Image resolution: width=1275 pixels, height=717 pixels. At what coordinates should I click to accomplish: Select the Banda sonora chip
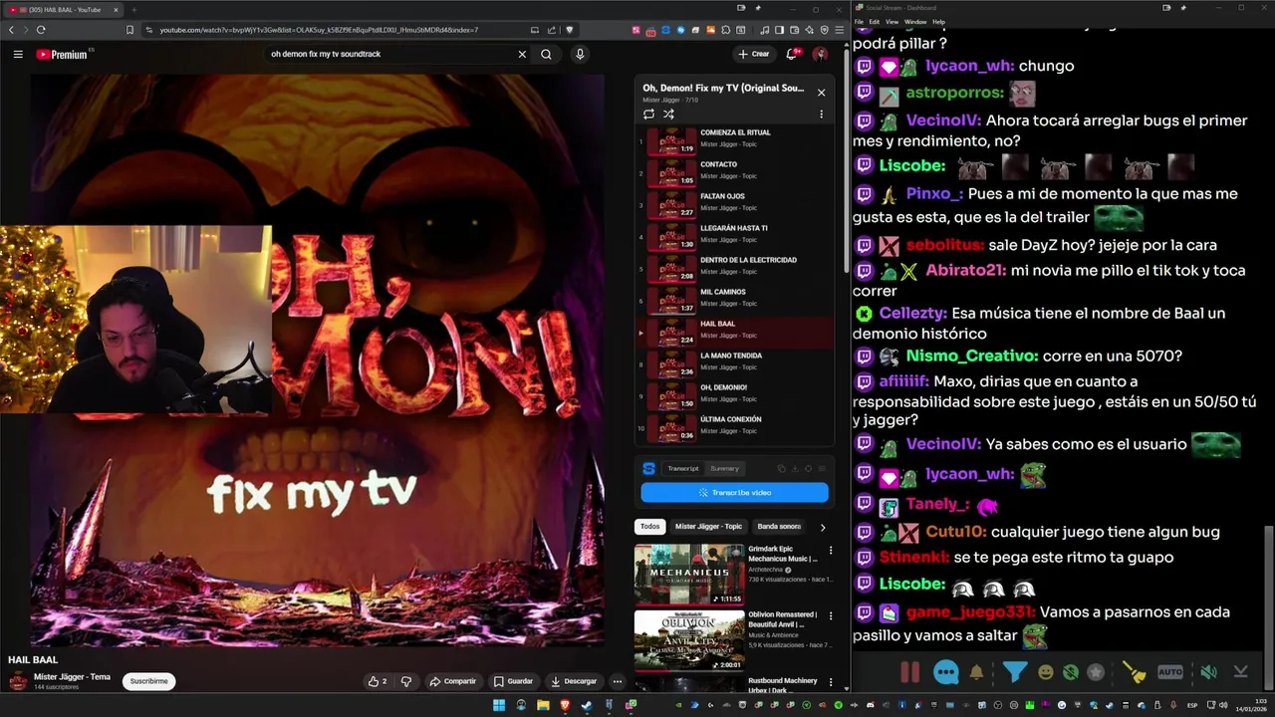coord(779,527)
